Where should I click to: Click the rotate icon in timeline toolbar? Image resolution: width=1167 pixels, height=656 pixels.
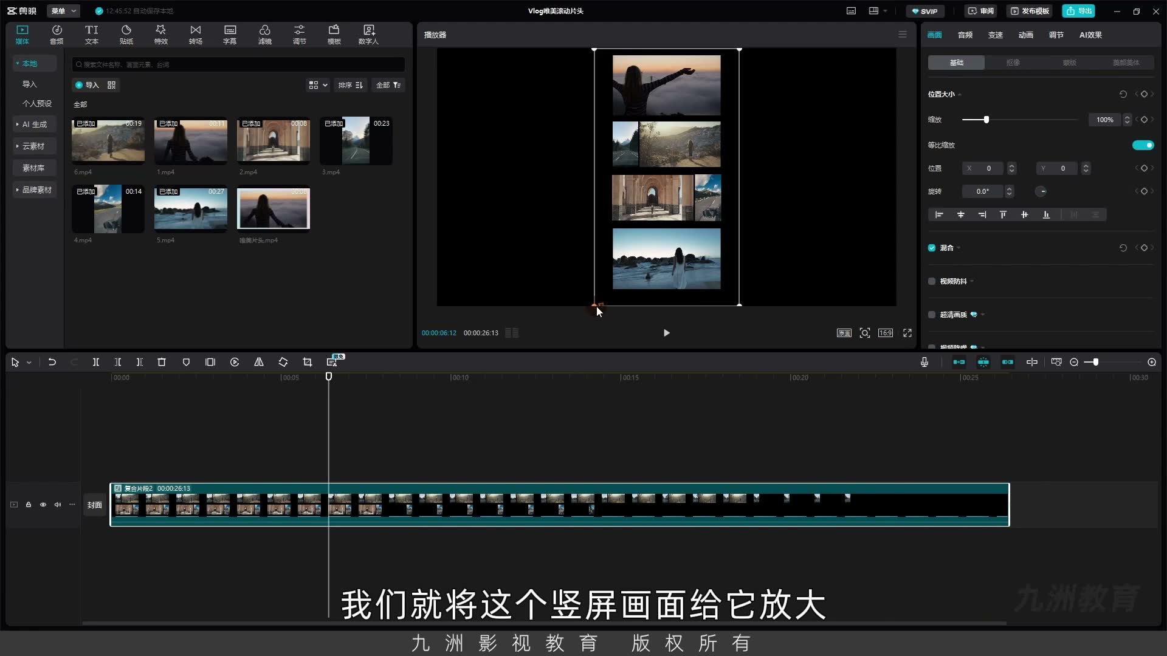283,362
